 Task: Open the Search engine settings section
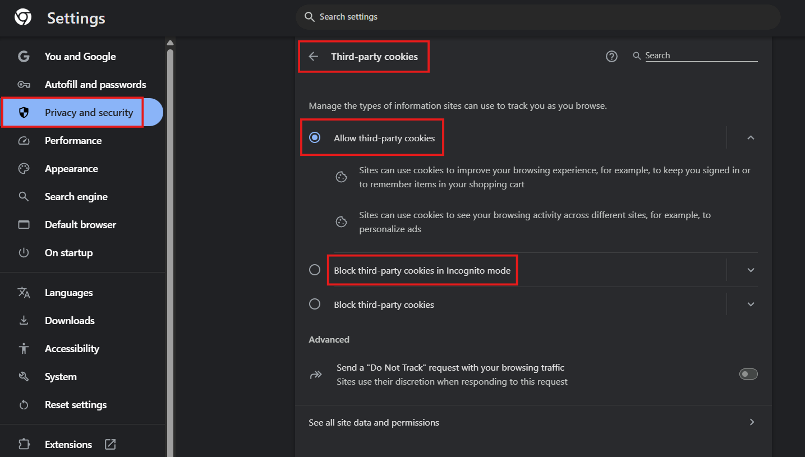(76, 197)
